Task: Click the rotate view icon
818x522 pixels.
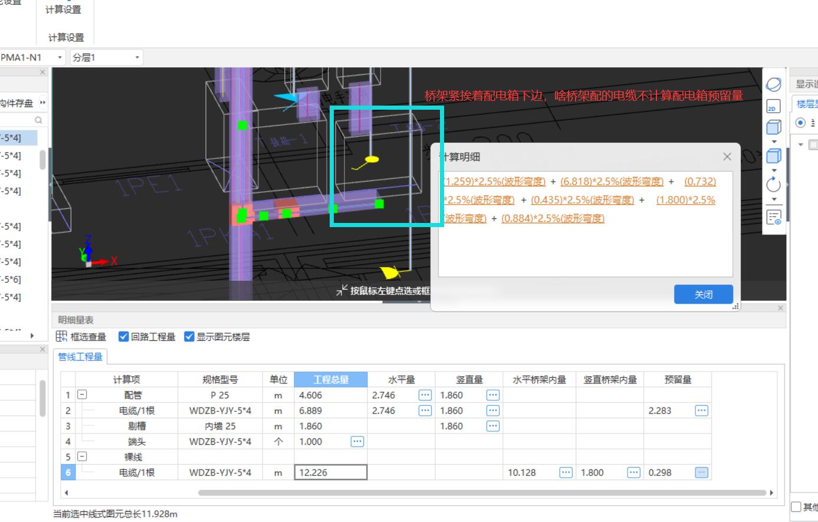Action: [773, 185]
